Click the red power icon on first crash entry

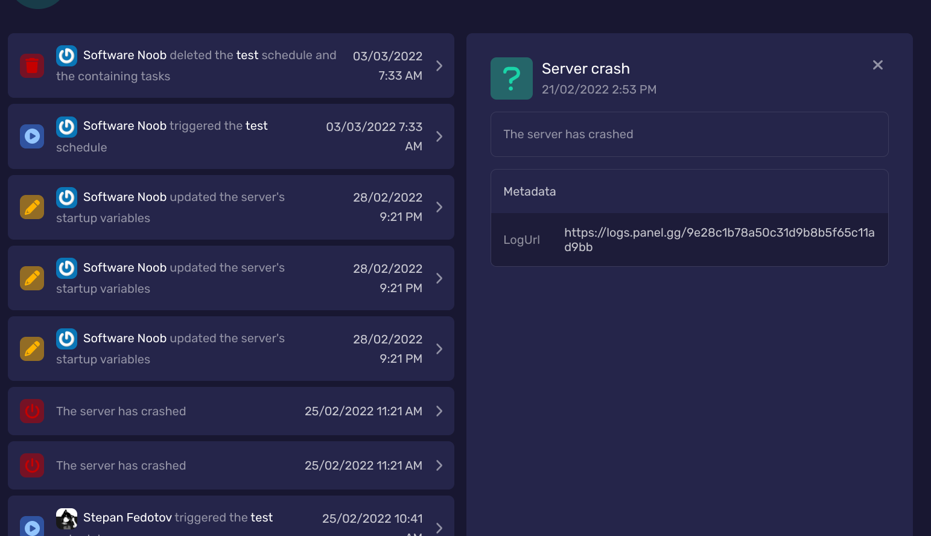(32, 411)
